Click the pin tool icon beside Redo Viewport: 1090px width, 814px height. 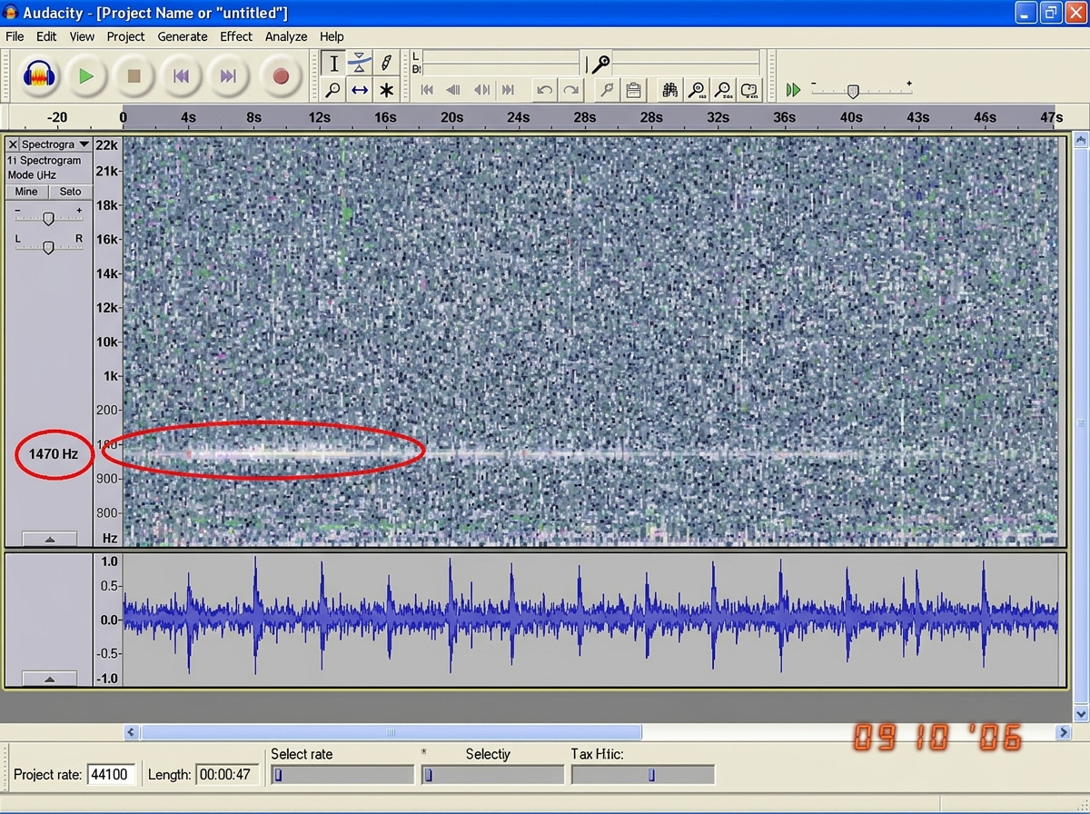click(x=607, y=89)
